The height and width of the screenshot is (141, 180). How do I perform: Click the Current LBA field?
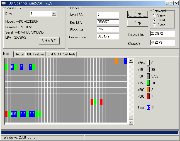point(162,34)
